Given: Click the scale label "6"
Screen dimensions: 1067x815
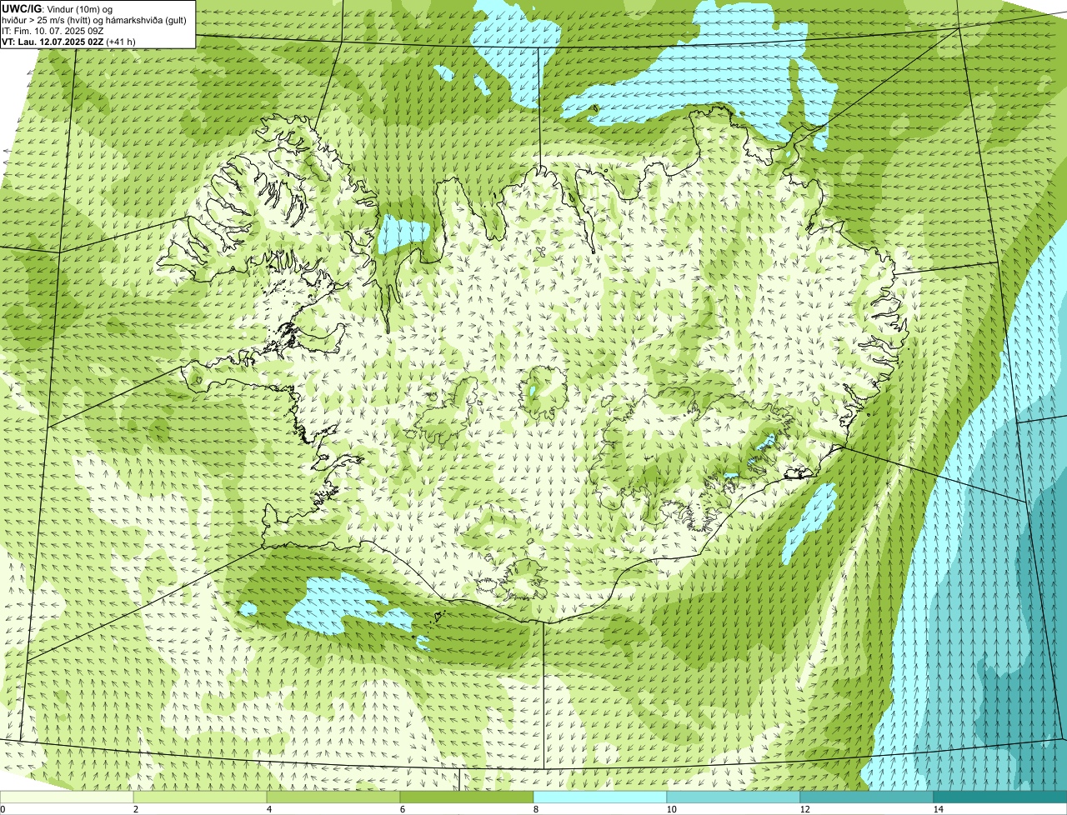Looking at the screenshot, I should point(403,809).
